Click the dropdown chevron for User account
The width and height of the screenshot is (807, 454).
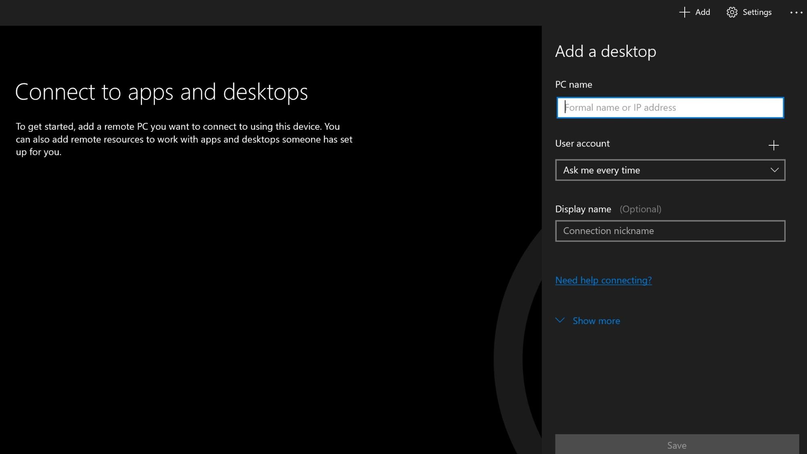[x=774, y=169]
